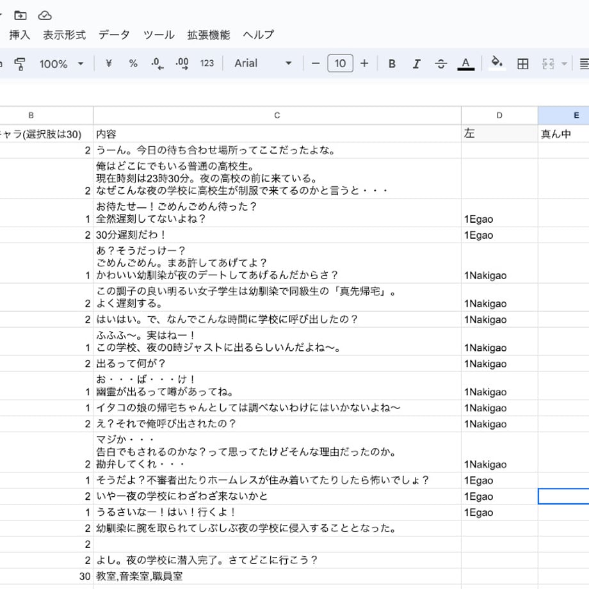Click cell with 出るって何が？
Image resolution: width=589 pixels, height=589 pixels.
tap(277, 364)
